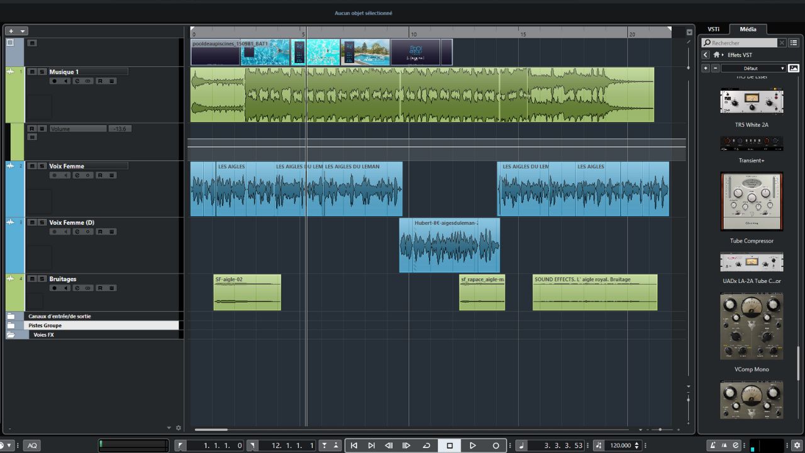
Task: Select the TR5 White 2A plugin thumbnail
Action: pyautogui.click(x=752, y=102)
